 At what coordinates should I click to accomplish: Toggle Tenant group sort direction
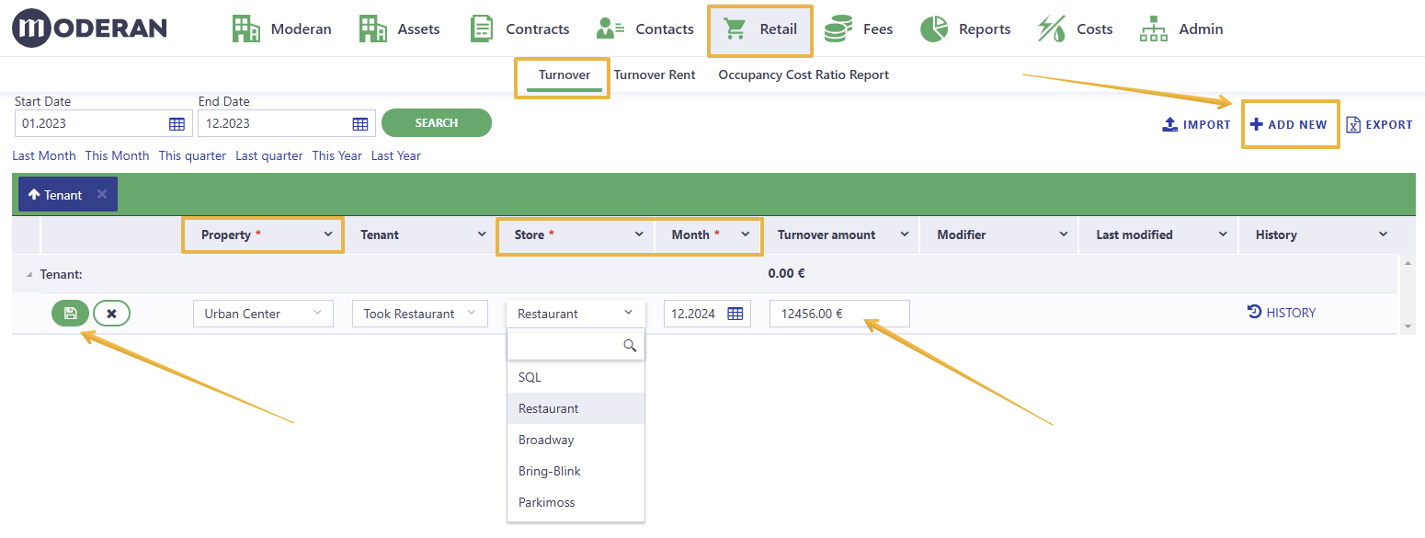(x=34, y=195)
